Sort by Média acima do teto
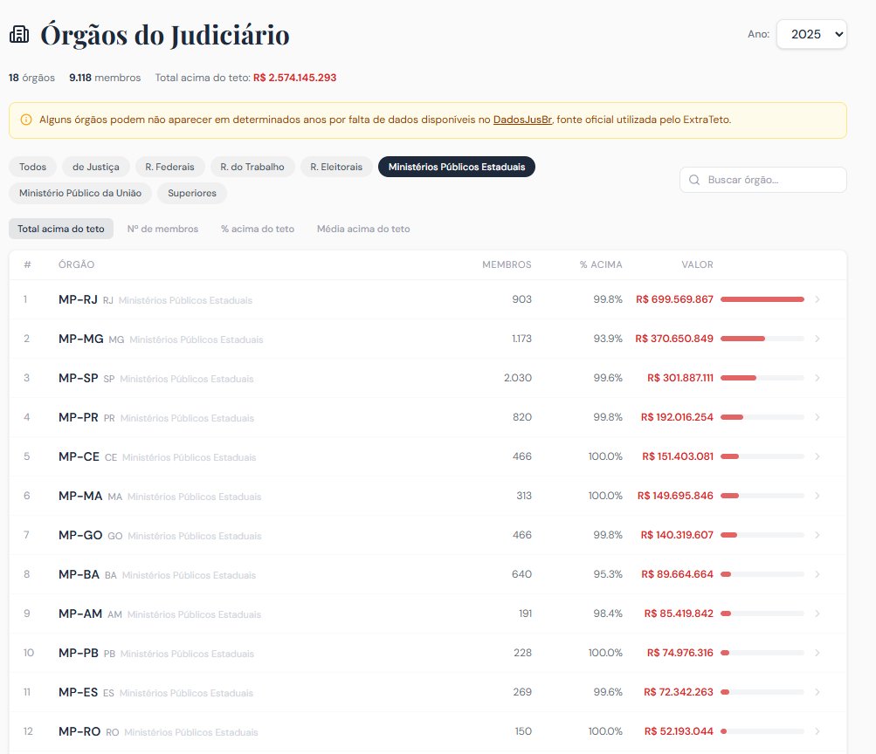 (x=363, y=229)
